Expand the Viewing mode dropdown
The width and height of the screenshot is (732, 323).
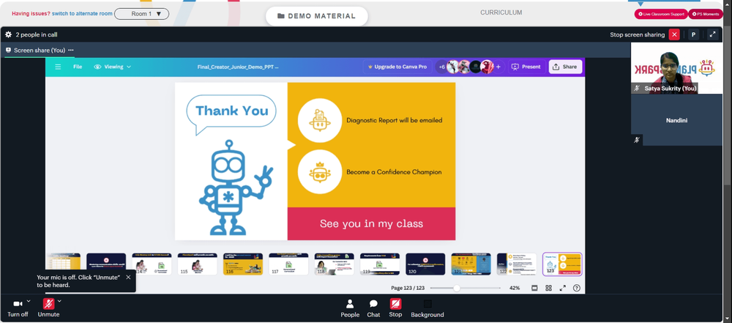113,67
